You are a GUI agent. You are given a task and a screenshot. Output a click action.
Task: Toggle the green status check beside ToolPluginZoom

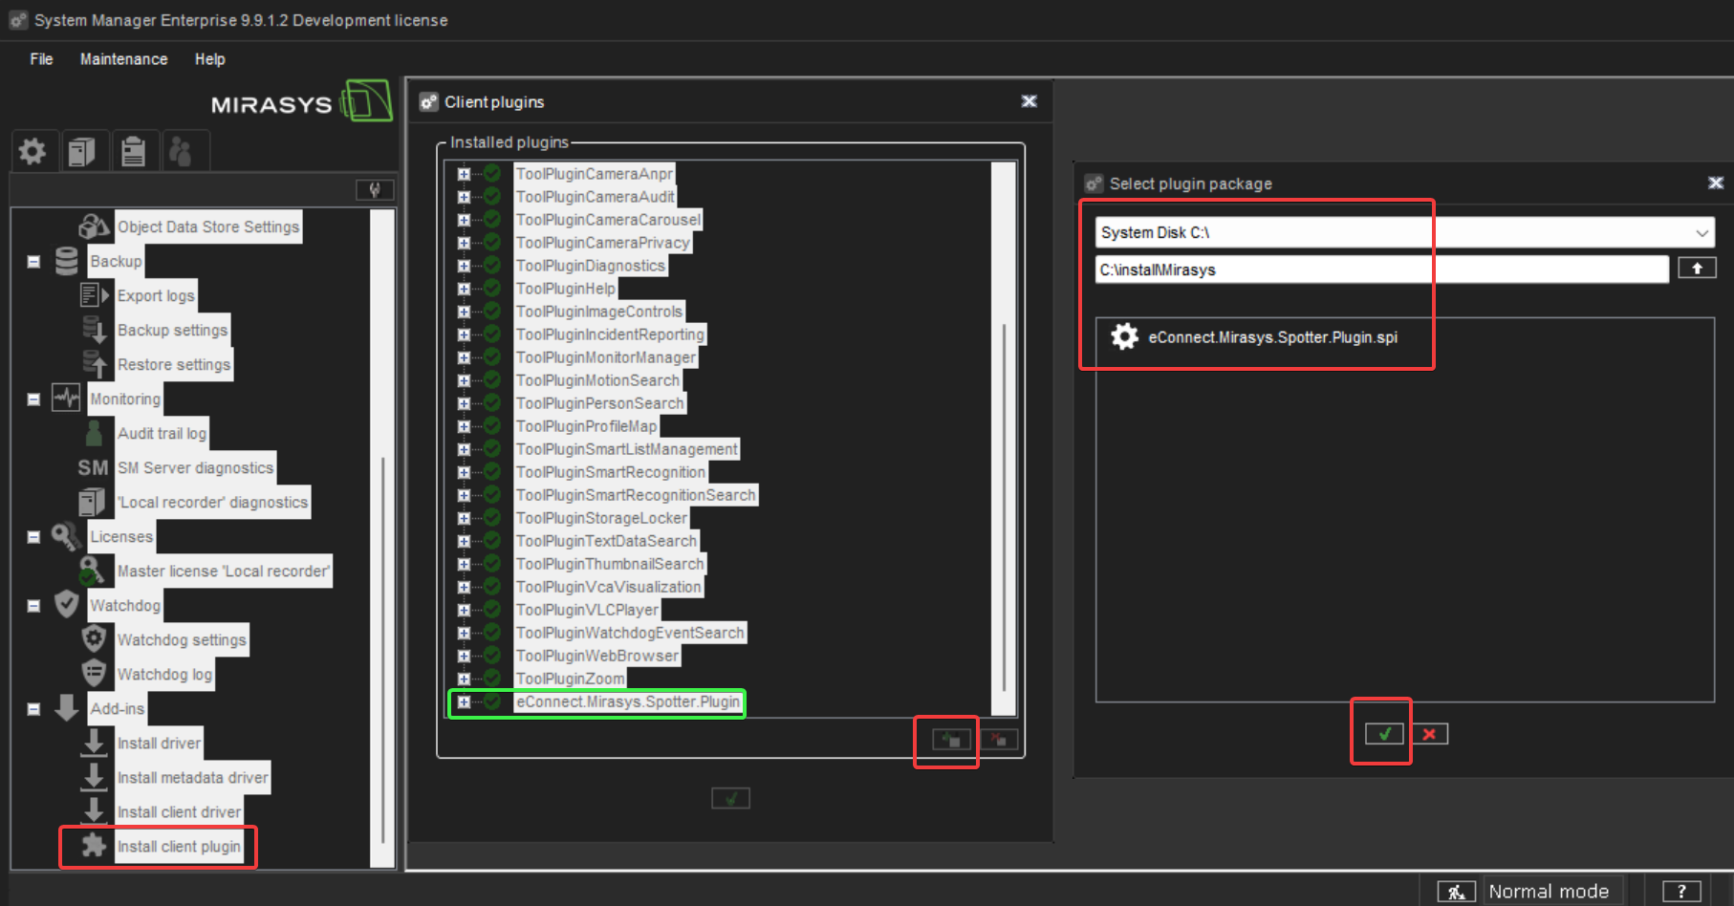click(x=491, y=678)
